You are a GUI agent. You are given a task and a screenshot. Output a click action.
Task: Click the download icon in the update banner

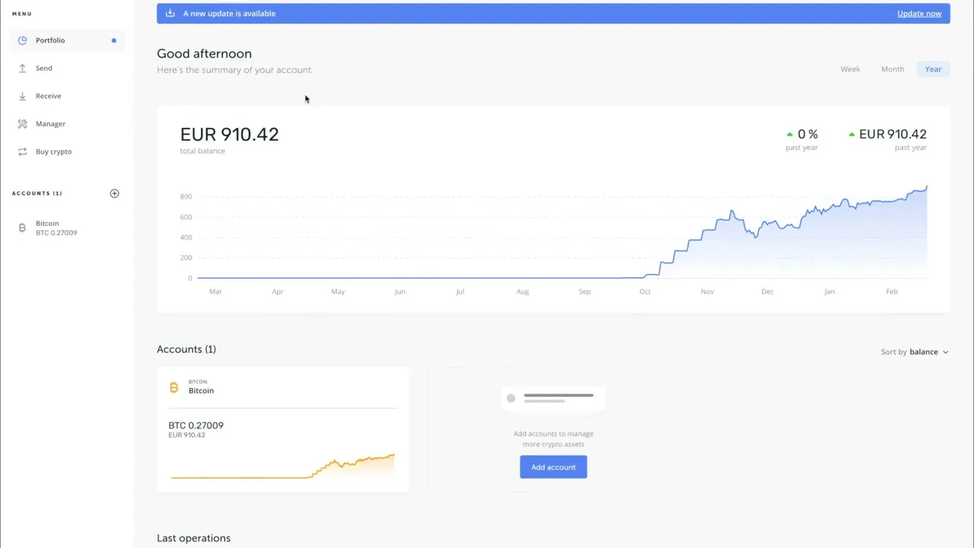click(169, 13)
